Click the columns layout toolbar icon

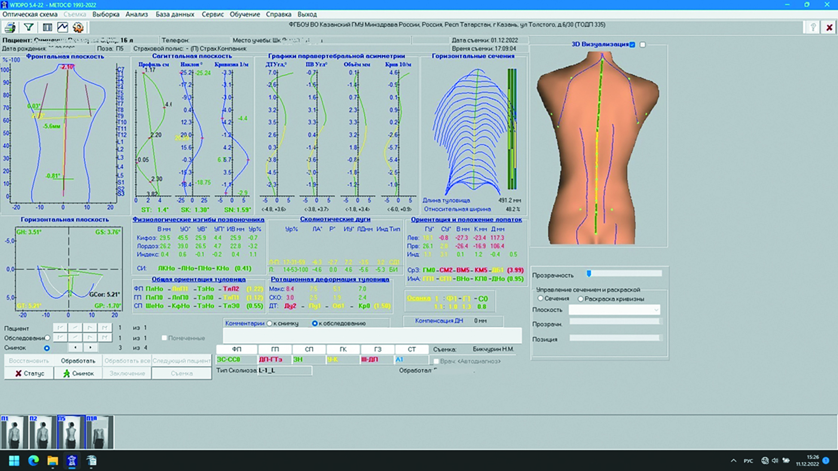click(x=47, y=28)
